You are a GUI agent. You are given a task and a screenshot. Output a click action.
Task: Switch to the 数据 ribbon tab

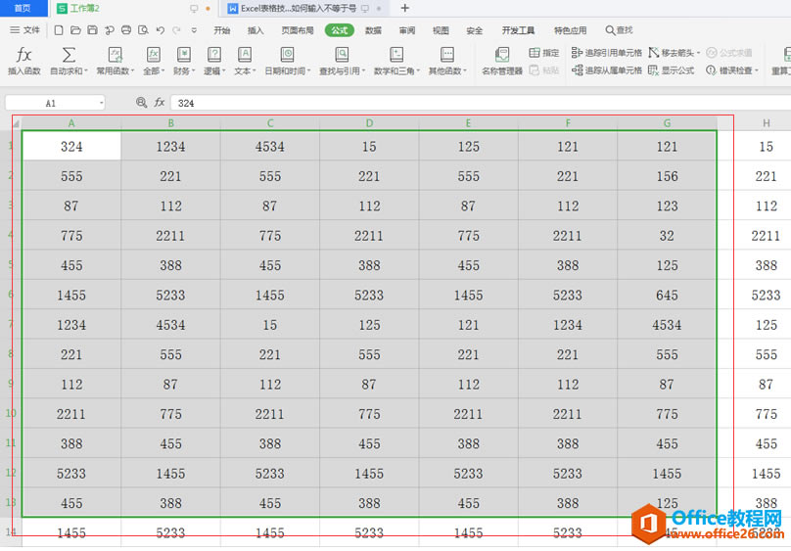click(373, 30)
